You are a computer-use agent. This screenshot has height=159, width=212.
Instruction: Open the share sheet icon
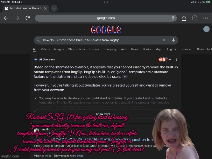click(x=184, y=18)
